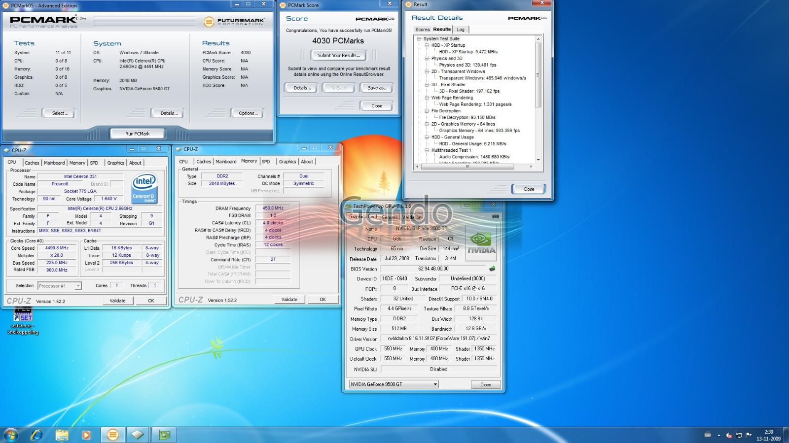Click the Run PCMark button
Screen dimensions: 789x443
coord(137,134)
